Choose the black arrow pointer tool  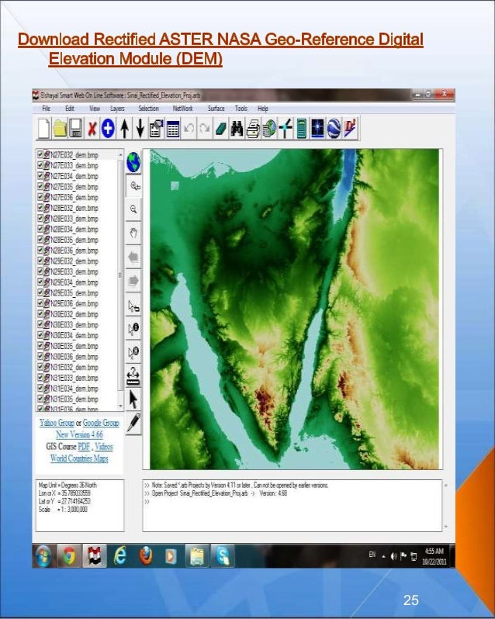[x=133, y=399]
